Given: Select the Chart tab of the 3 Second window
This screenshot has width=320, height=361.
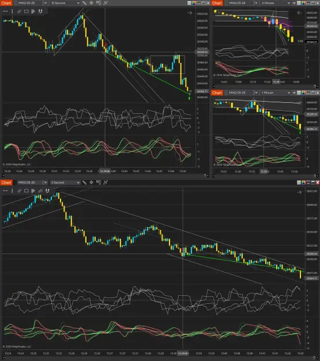Looking at the screenshot, I should (6, 183).
